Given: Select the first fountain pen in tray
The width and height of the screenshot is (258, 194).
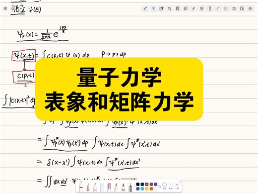Looking at the screenshot, I should pyautogui.click(x=81, y=187).
